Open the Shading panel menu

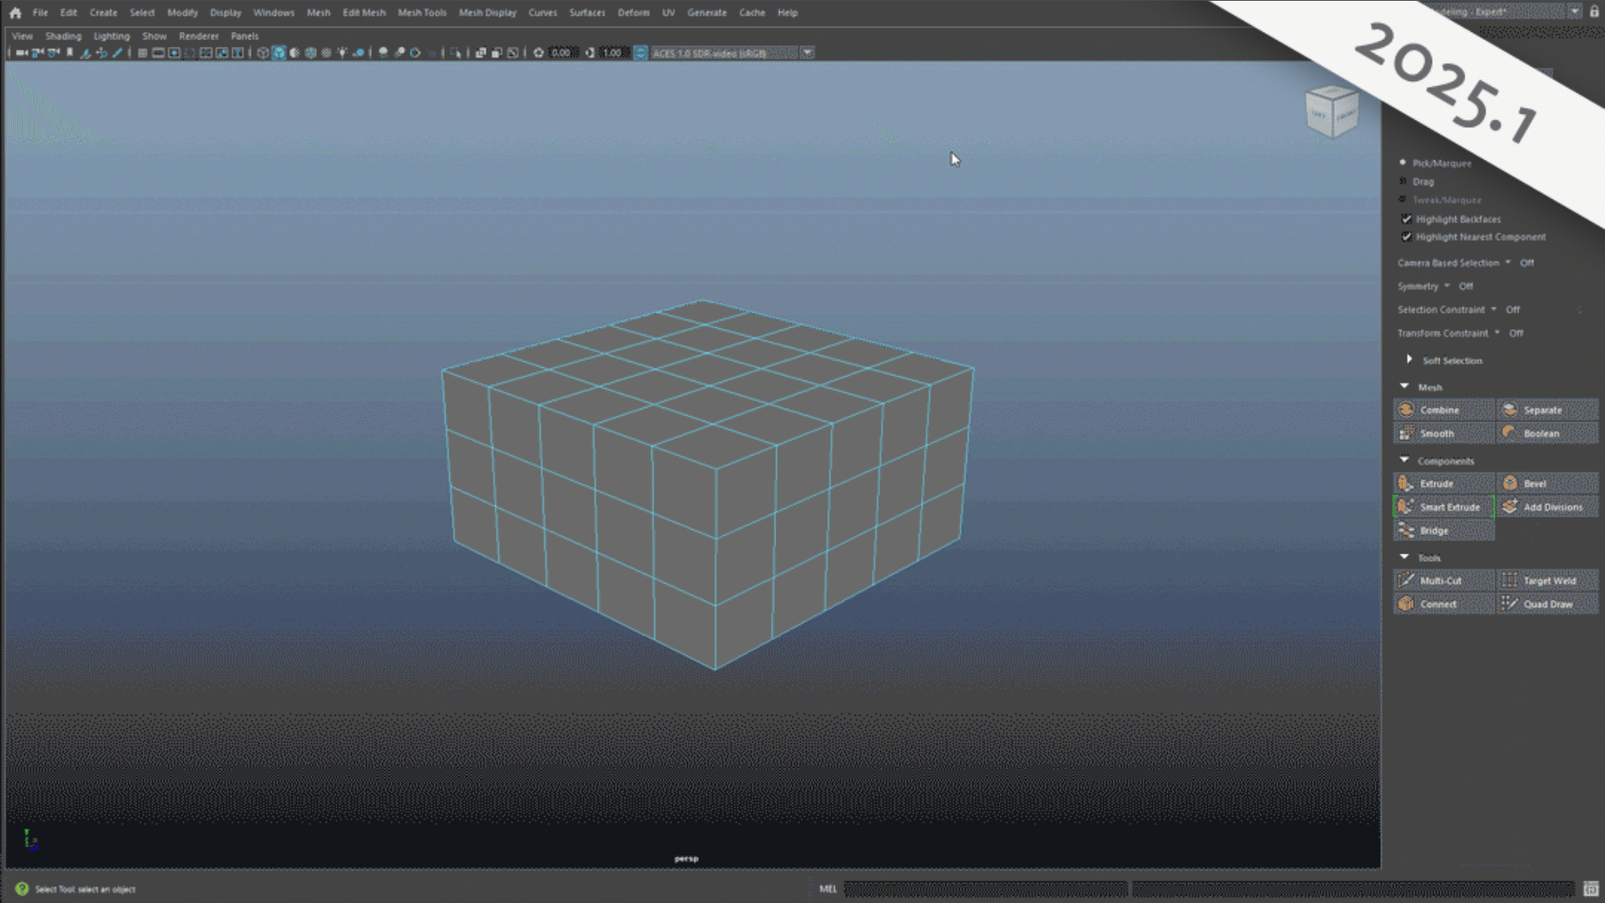point(63,36)
